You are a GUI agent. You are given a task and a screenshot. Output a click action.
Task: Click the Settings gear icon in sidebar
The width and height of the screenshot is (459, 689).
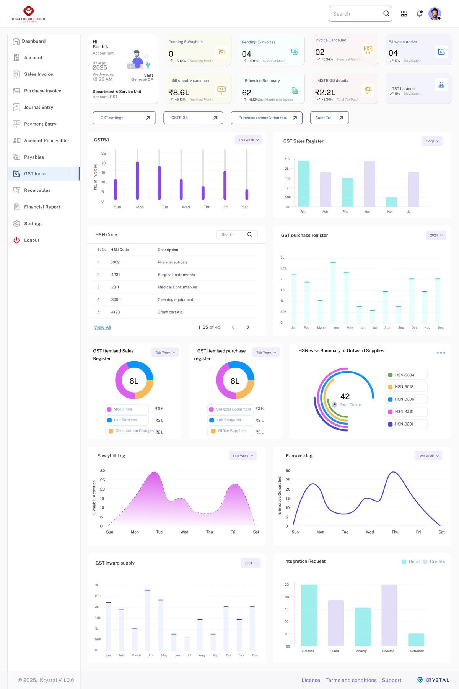[x=16, y=224]
